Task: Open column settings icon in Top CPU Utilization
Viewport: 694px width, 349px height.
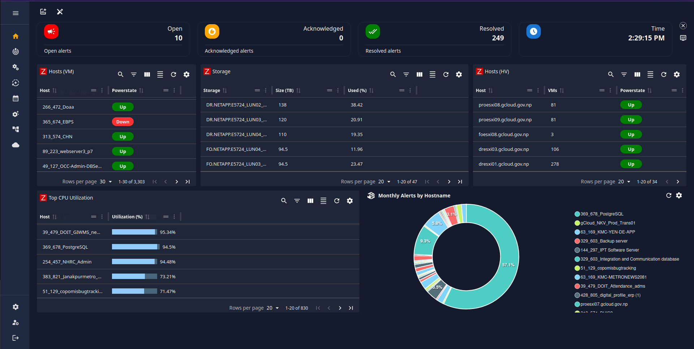Action: [x=310, y=201]
